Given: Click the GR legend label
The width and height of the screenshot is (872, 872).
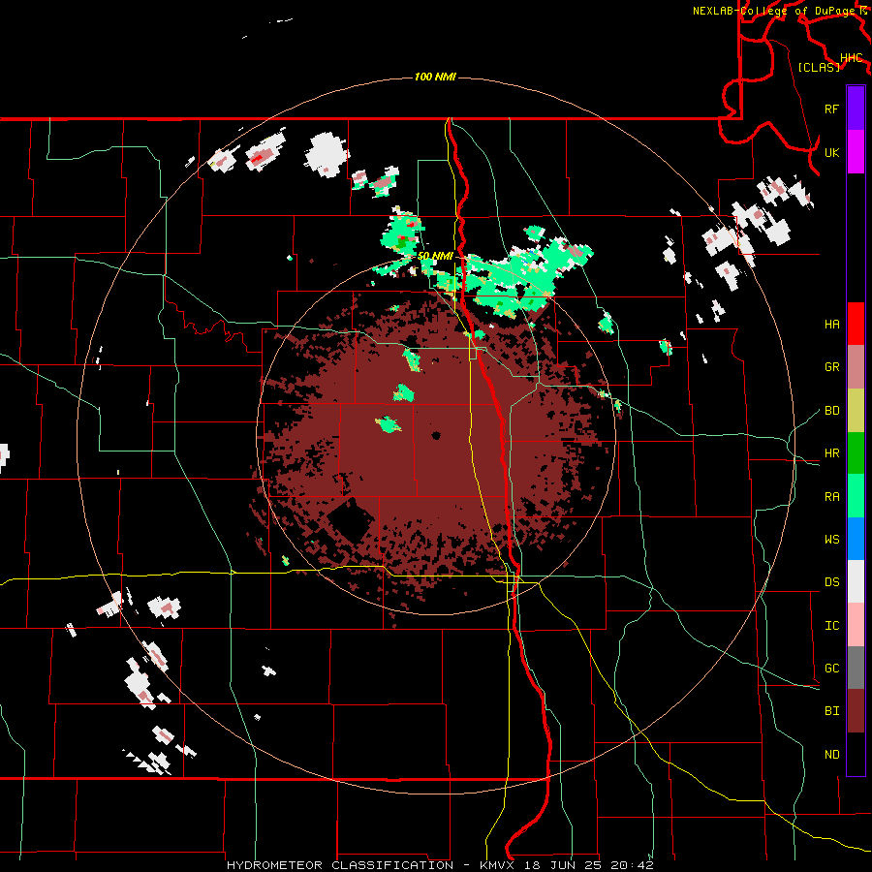Looking at the screenshot, I should click(x=831, y=367).
